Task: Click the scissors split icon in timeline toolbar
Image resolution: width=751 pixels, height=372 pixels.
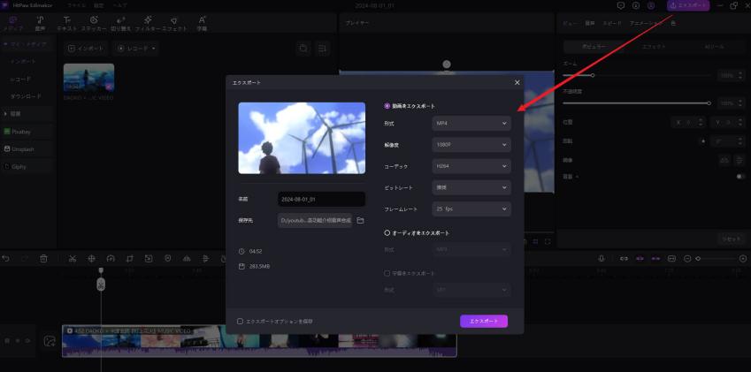Action: (x=72, y=258)
